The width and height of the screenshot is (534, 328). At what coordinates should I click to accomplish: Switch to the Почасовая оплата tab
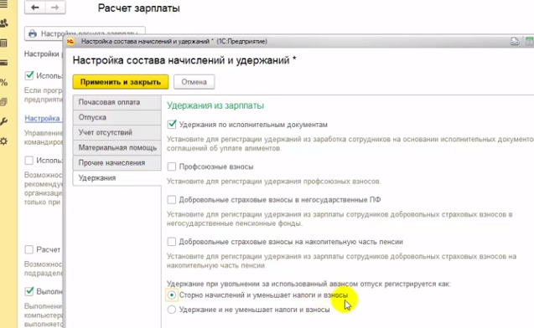click(117, 102)
